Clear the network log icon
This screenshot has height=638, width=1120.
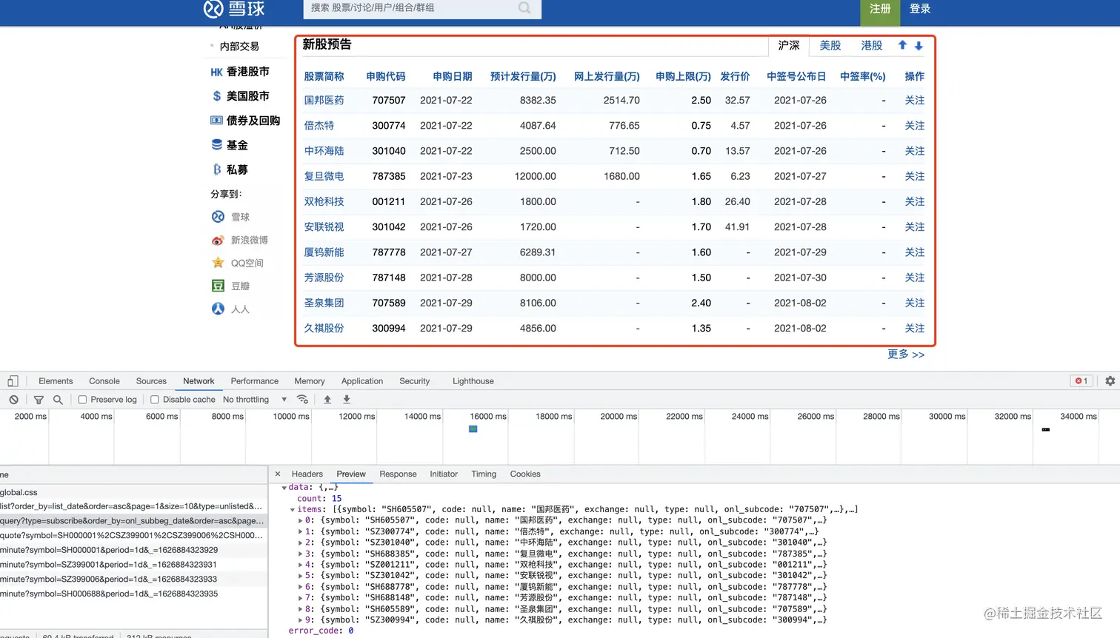coord(13,400)
